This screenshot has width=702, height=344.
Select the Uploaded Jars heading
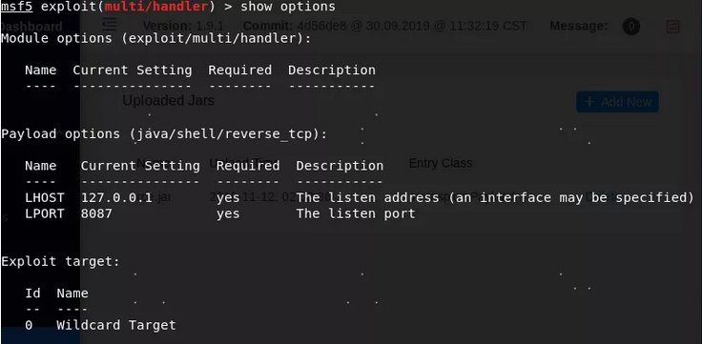(x=168, y=101)
